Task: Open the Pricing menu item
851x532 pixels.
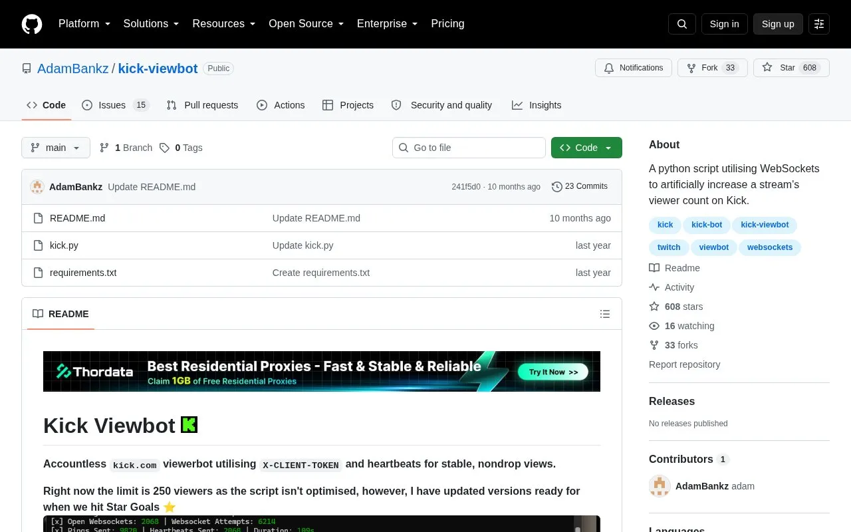Action: (x=447, y=24)
